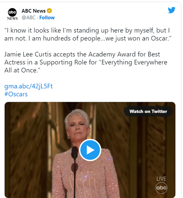Click the gold verified badge

pyautogui.click(x=49, y=11)
